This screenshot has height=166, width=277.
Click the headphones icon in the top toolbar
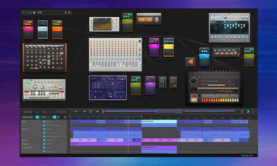(x=31, y=13)
